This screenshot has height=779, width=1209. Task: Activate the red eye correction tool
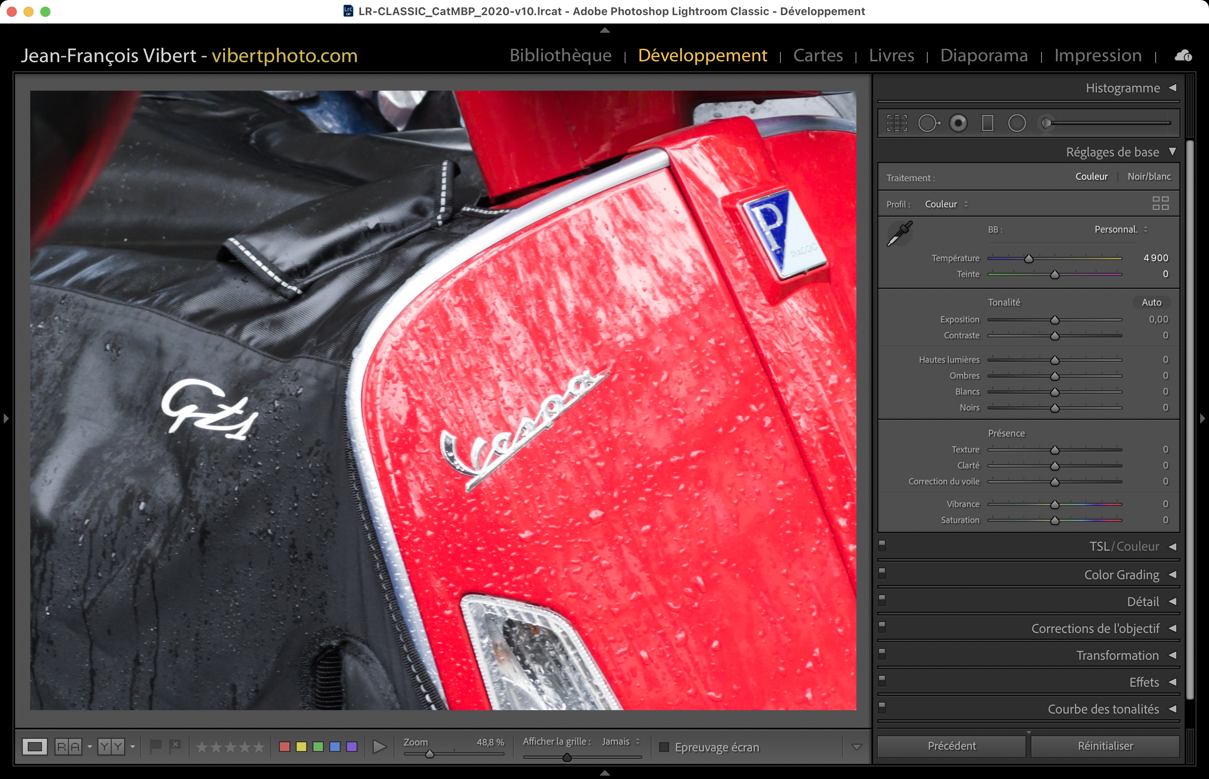(x=958, y=123)
